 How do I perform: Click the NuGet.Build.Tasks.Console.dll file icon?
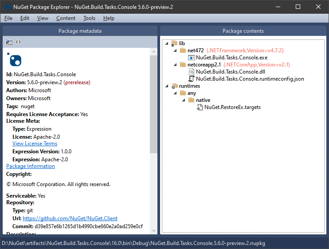[192, 72]
